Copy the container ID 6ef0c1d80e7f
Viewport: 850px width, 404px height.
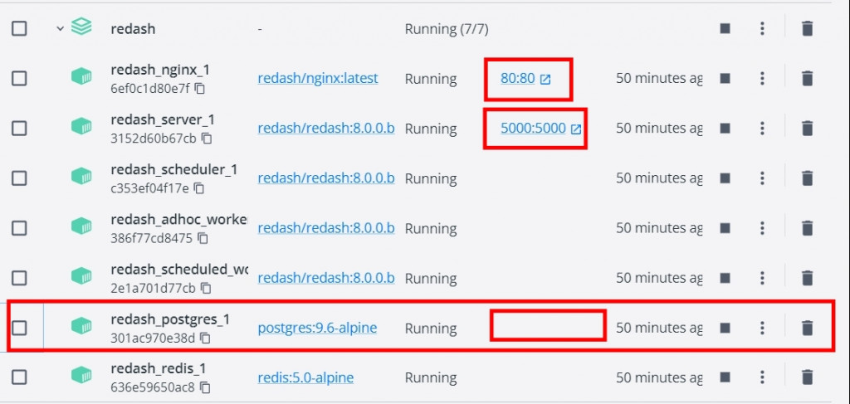point(200,88)
